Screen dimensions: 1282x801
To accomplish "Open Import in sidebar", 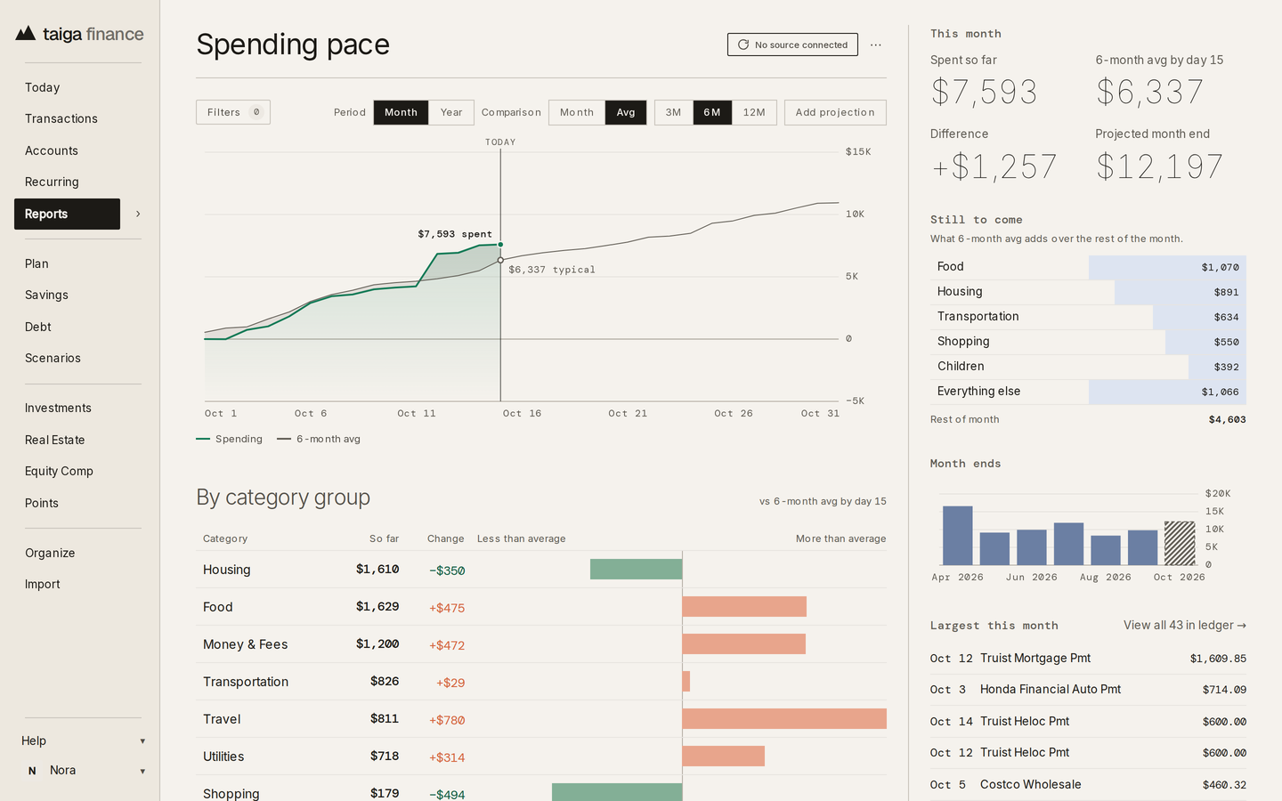I will pyautogui.click(x=43, y=584).
